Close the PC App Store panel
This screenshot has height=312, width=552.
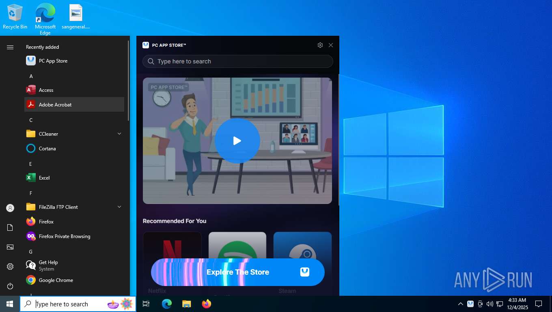coord(331,45)
